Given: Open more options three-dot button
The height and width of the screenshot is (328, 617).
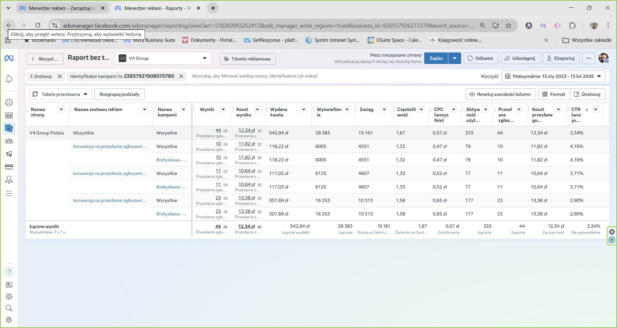Looking at the screenshot, I should (589, 58).
